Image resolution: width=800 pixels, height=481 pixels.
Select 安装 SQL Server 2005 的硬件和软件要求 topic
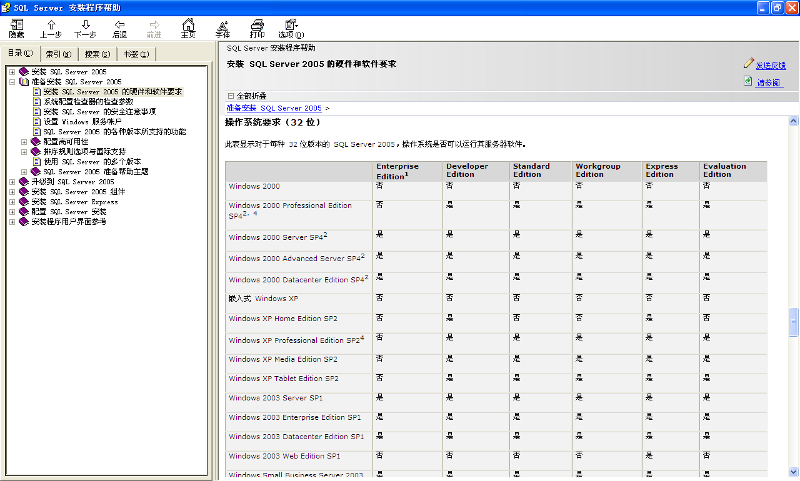pyautogui.click(x=112, y=92)
